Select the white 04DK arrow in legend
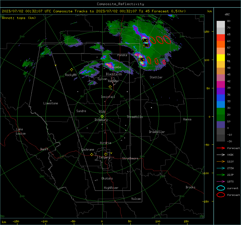 point(221,155)
